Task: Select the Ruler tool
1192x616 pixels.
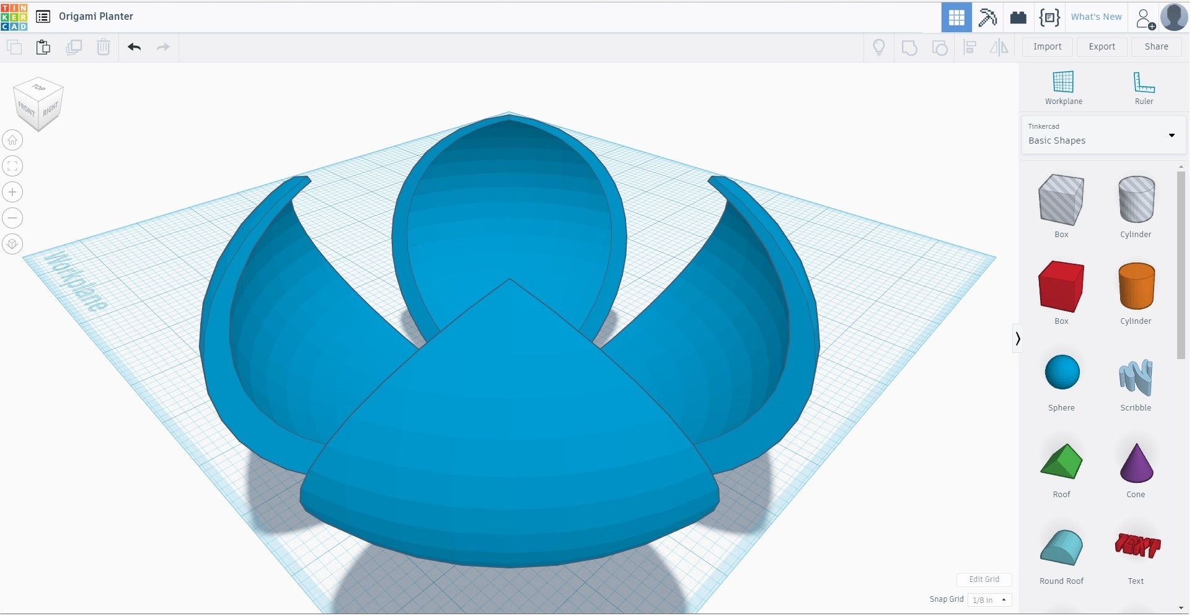Action: [x=1144, y=88]
